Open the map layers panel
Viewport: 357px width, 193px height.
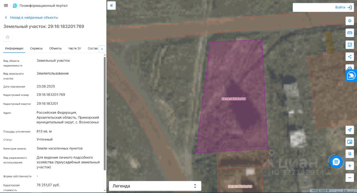point(350,21)
